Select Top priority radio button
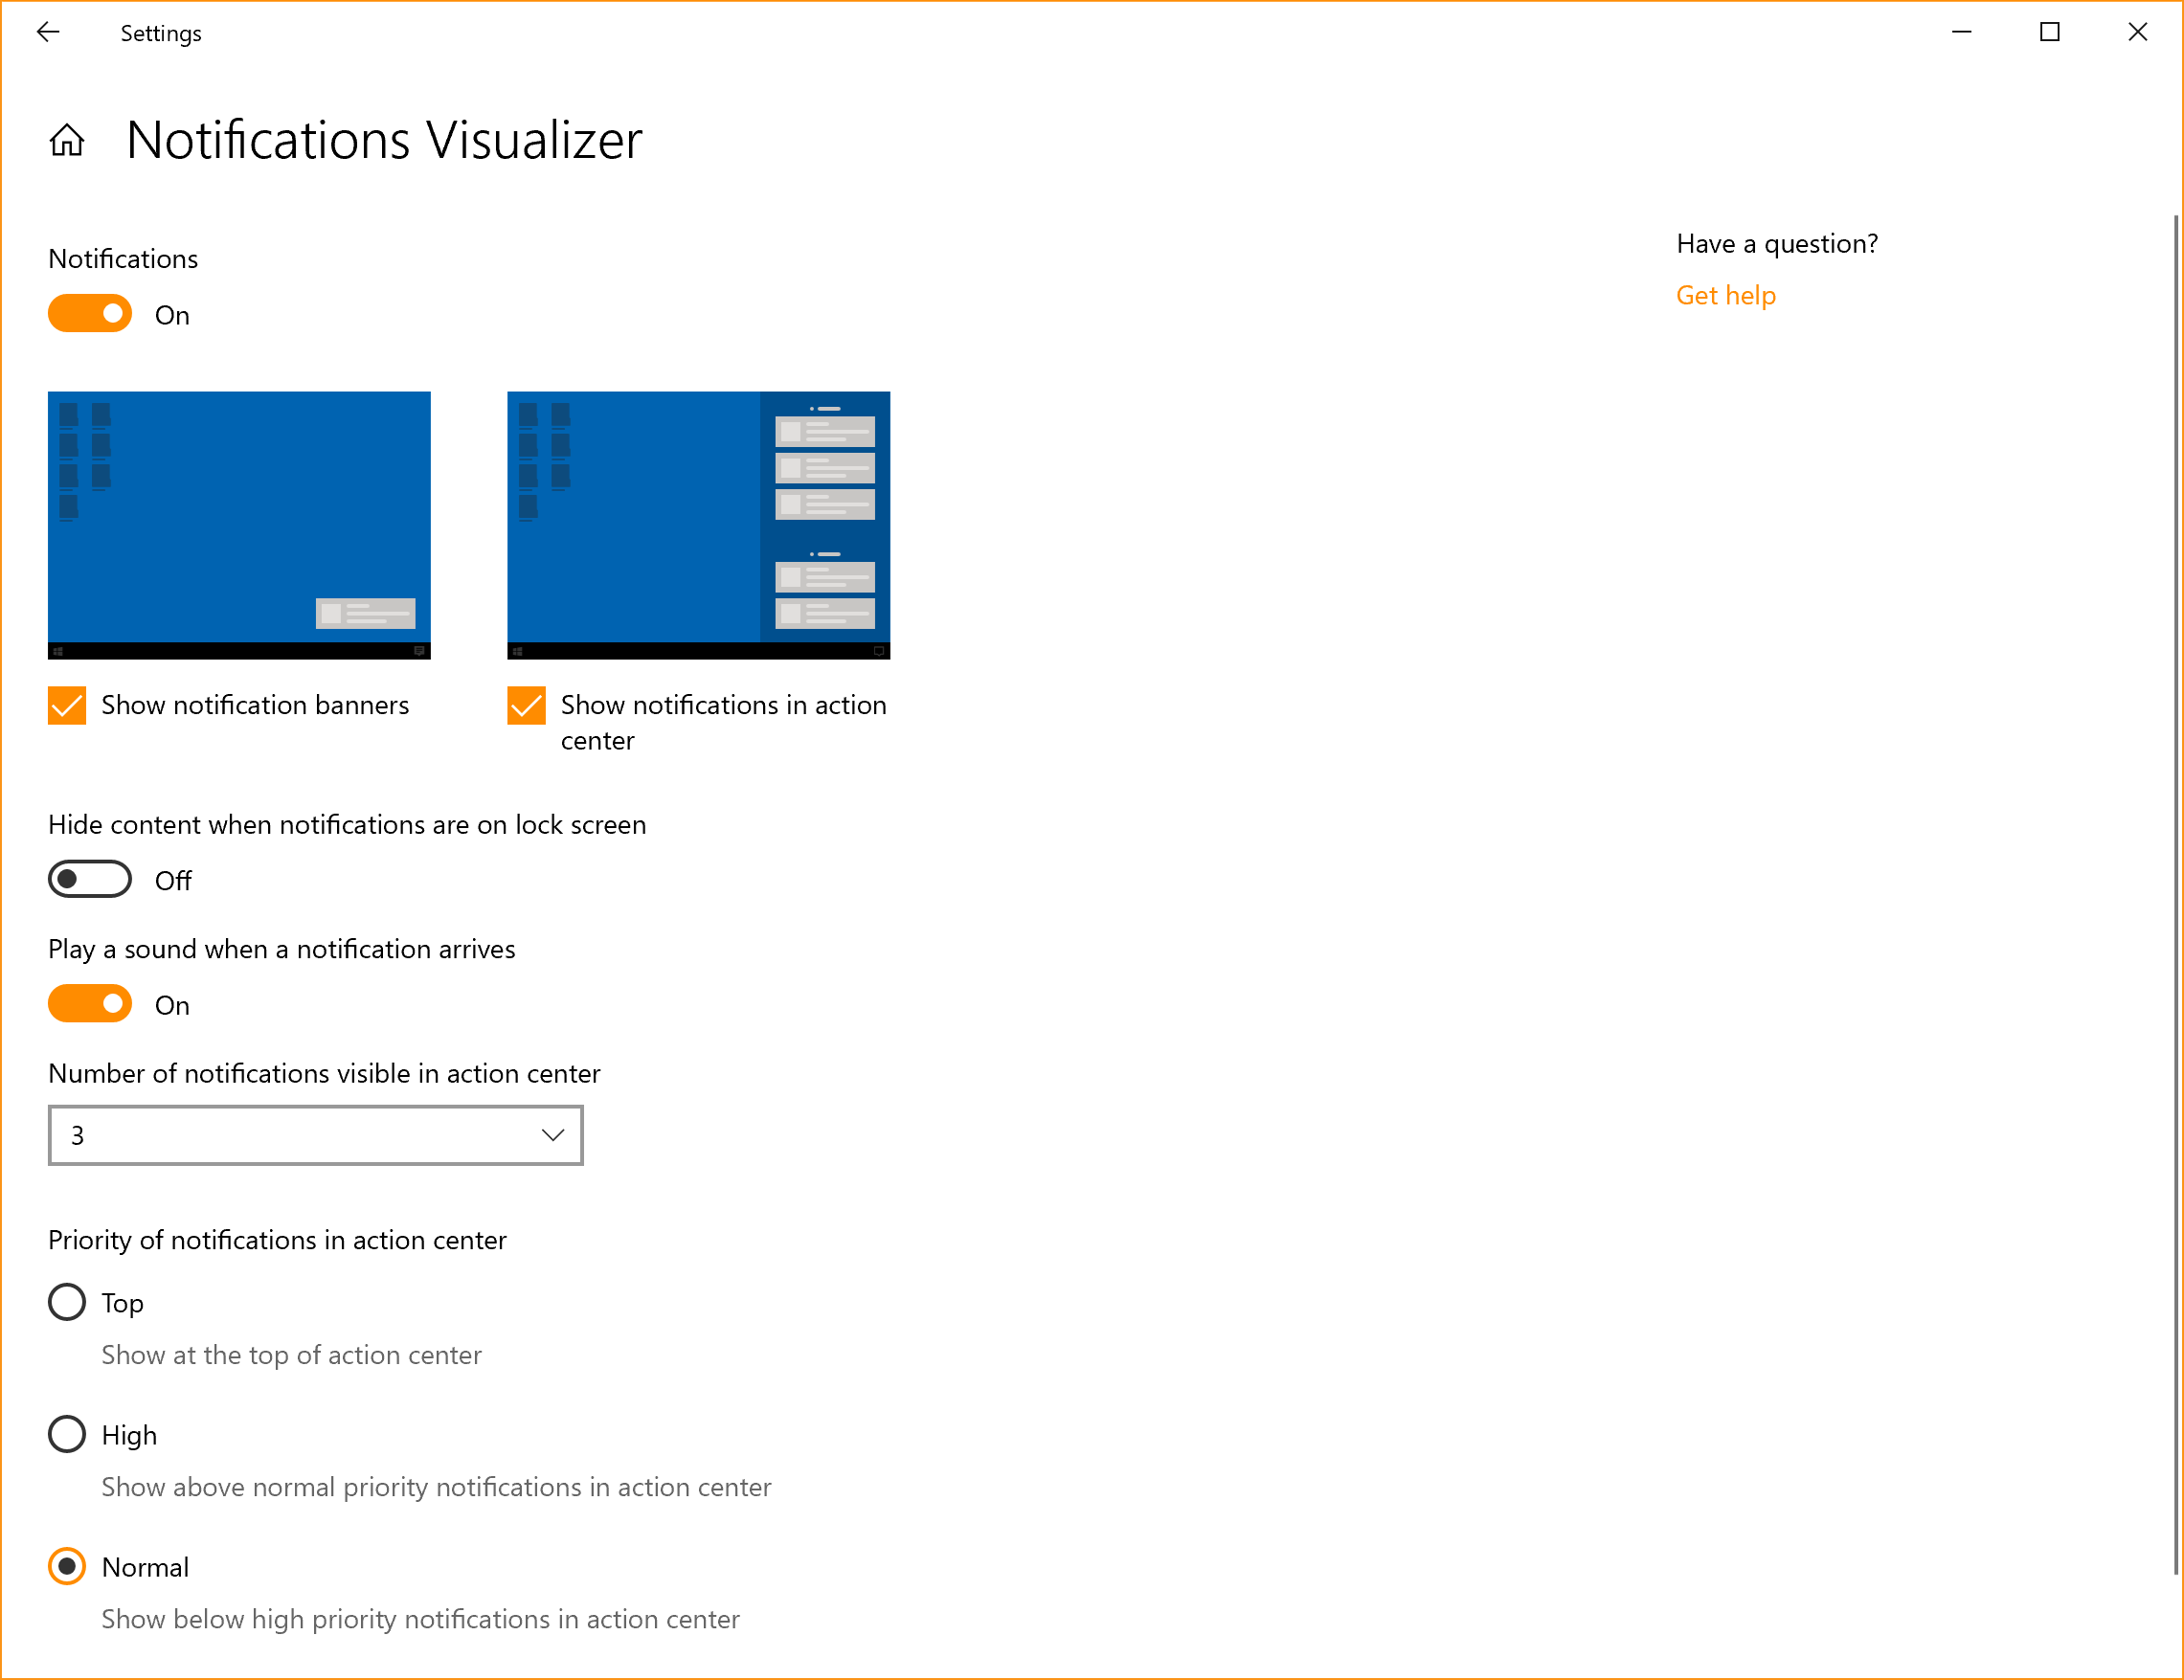 67,1304
